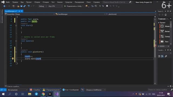
Task: Click the green play icon before Подключить к Unity
Action: pyautogui.click(x=65, y=6)
